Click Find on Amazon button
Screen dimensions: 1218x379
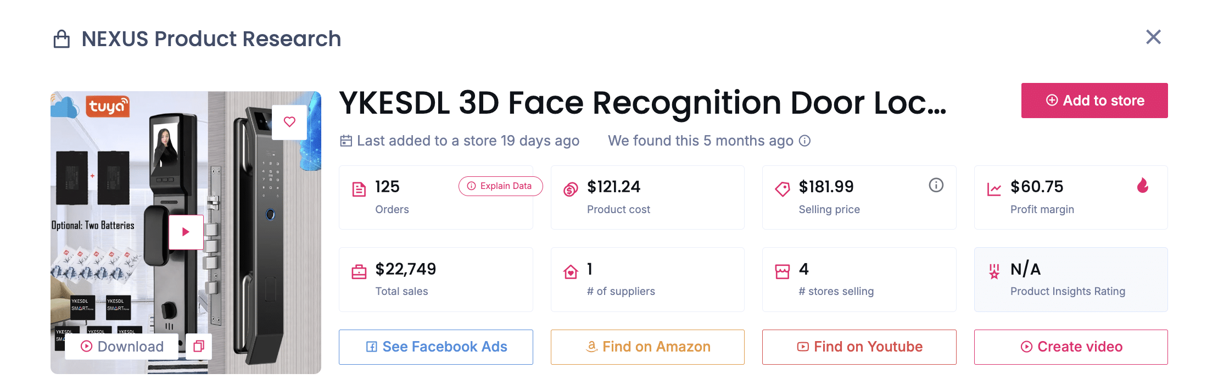(647, 347)
